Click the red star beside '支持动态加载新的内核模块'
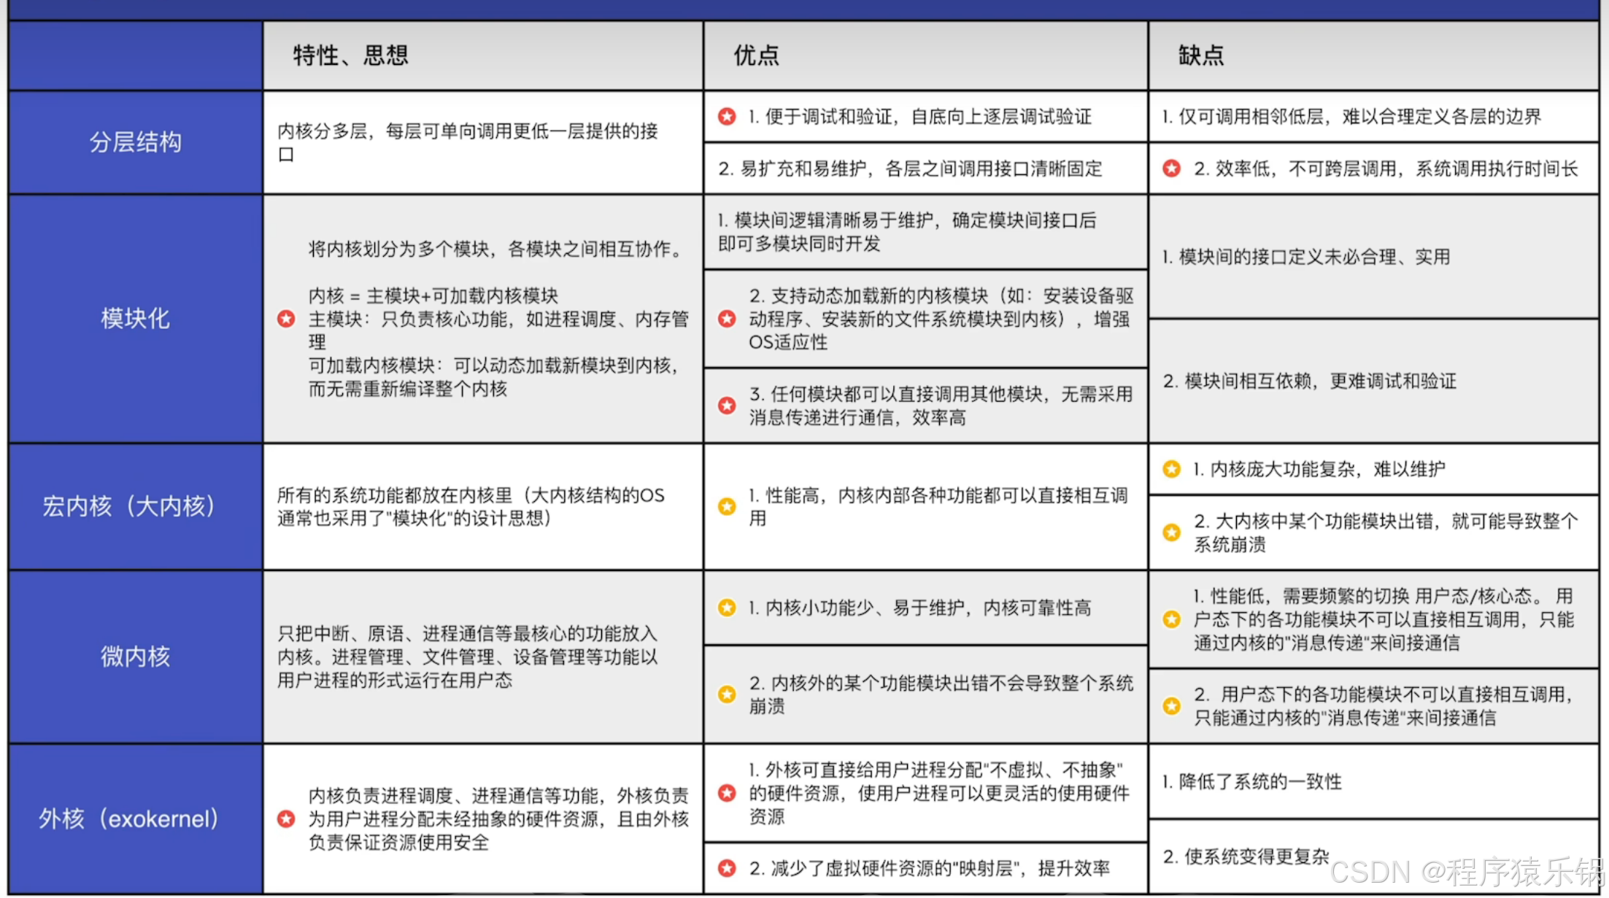 tap(727, 319)
